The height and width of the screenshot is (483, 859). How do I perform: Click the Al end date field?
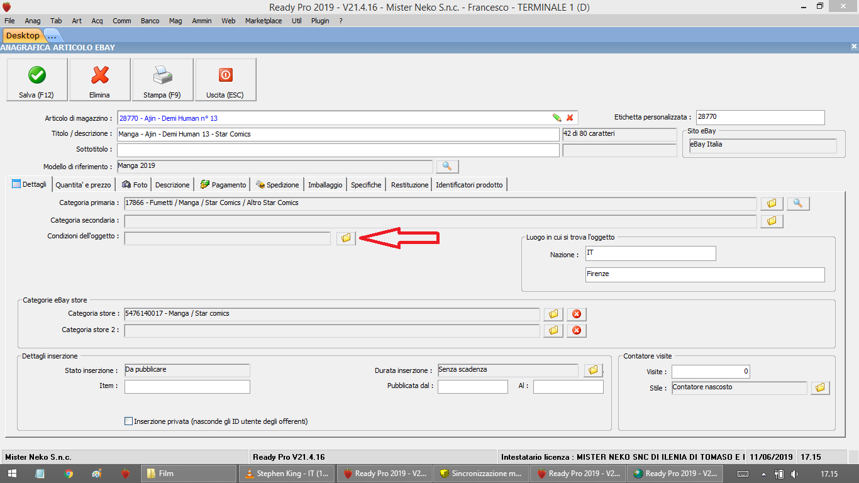tap(568, 387)
